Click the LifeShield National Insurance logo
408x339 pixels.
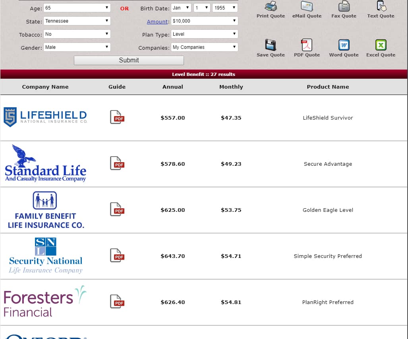[45, 117]
